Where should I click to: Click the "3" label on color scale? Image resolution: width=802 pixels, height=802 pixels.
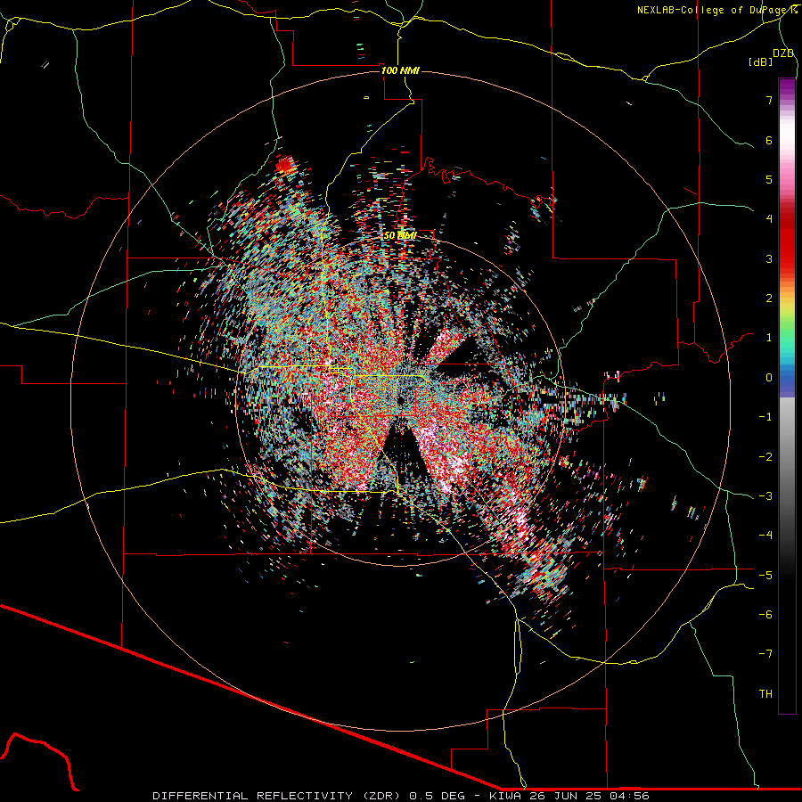[x=769, y=258]
